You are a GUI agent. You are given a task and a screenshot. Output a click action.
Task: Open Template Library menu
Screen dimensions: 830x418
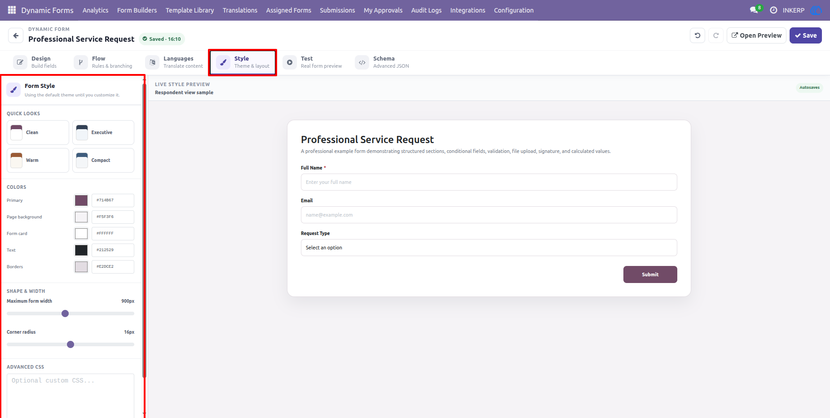(190, 10)
